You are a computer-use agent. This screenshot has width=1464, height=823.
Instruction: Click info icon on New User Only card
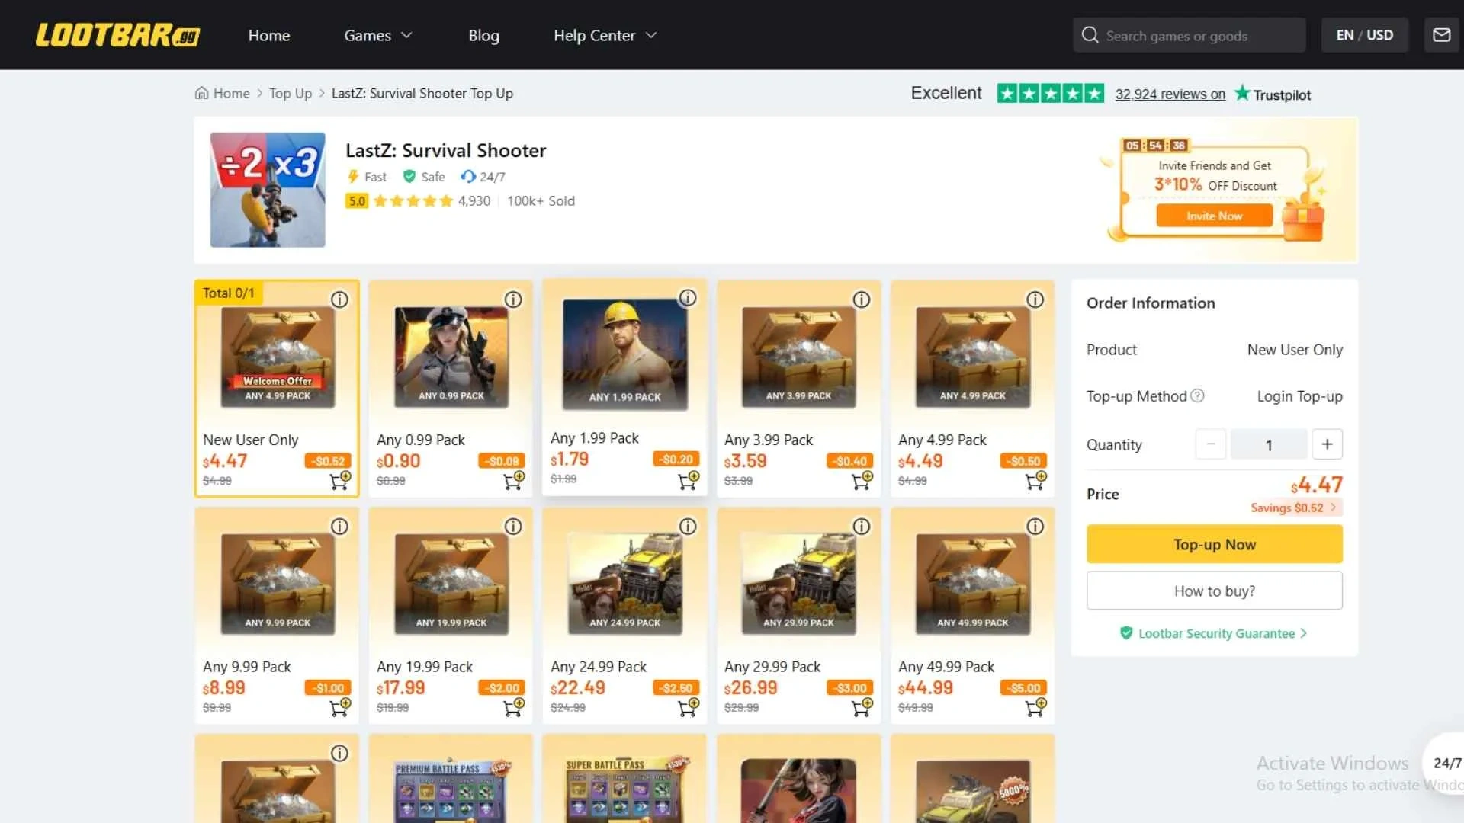click(x=339, y=299)
